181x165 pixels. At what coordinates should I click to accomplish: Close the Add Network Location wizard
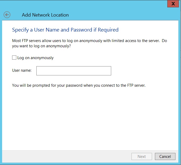(173, 4)
